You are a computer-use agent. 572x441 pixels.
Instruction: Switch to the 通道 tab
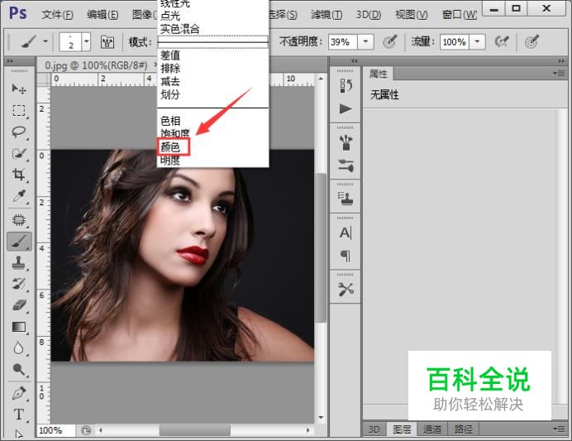(432, 429)
